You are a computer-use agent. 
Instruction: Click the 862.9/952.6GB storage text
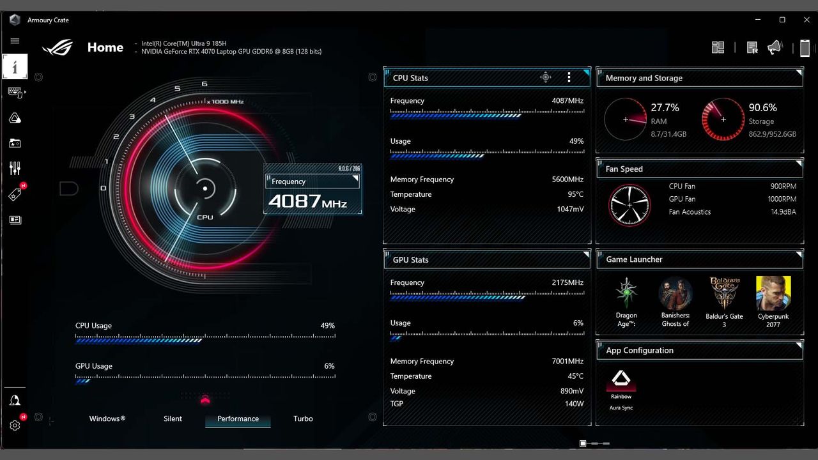coord(773,134)
